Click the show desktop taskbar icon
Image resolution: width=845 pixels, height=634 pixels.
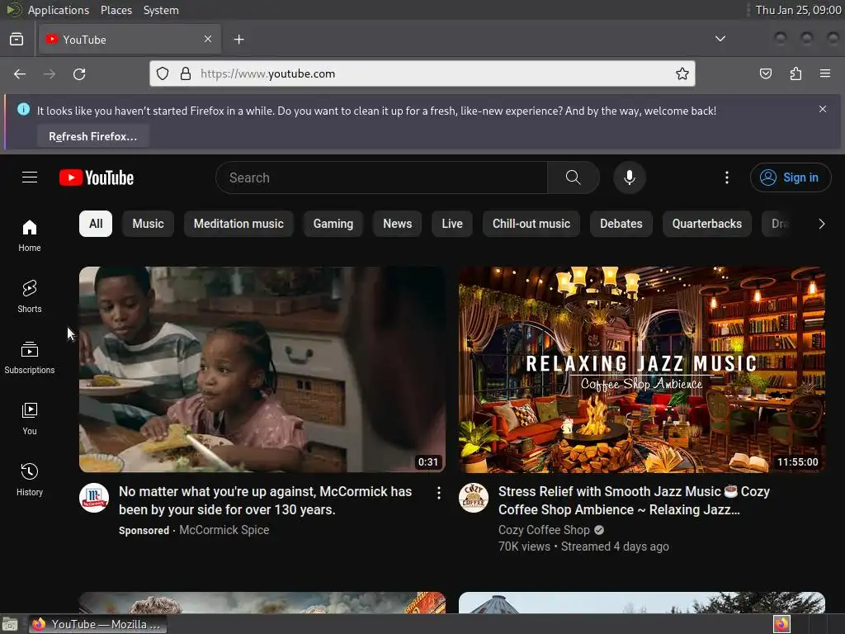coord(10,624)
